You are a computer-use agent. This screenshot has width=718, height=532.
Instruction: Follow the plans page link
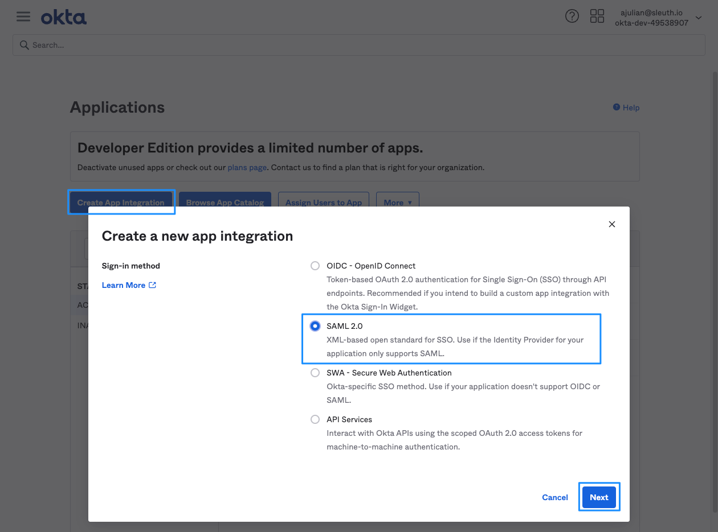point(247,168)
